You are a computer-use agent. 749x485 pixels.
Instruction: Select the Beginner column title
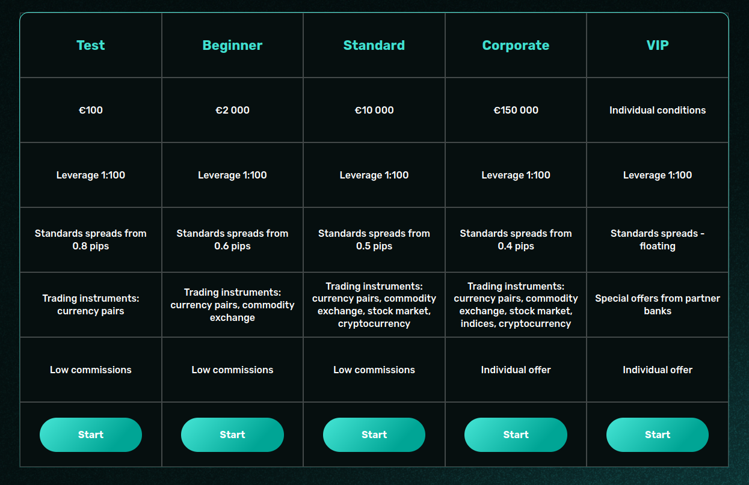232,45
